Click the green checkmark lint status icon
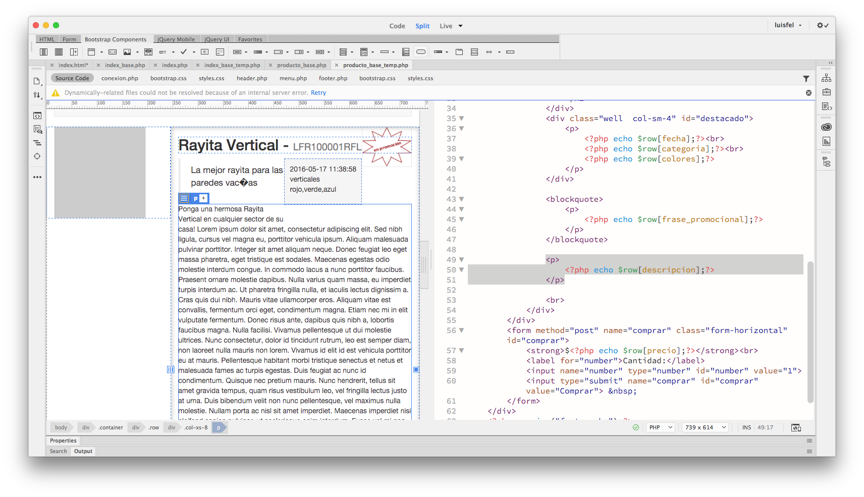The image size is (864, 497). tap(636, 427)
